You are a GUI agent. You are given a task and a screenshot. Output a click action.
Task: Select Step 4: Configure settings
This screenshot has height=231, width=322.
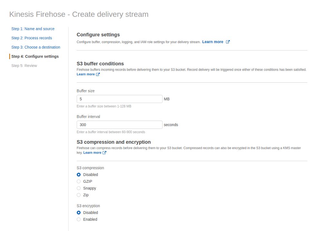tap(35, 56)
